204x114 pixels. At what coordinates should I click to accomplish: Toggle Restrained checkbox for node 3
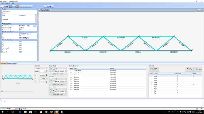(x=177, y=80)
